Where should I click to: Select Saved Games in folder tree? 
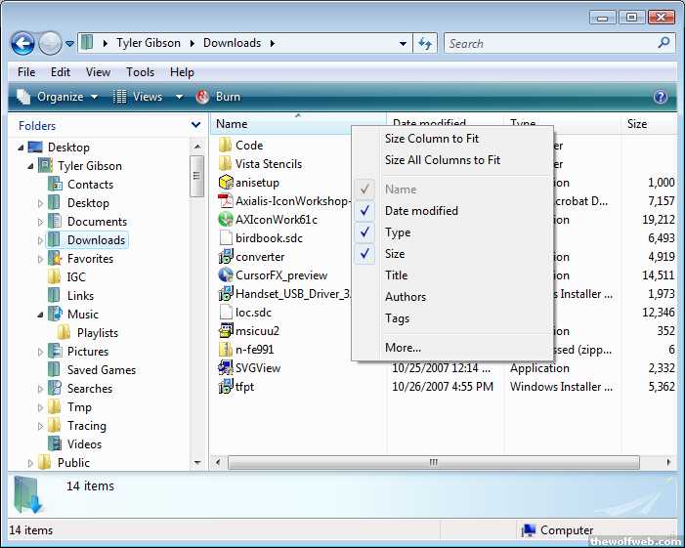point(101,370)
